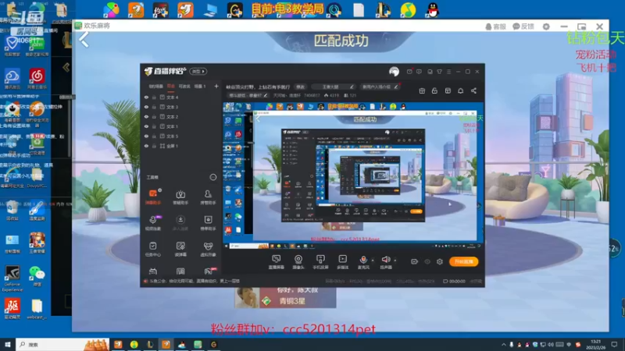Image resolution: width=625 pixels, height=351 pixels.
Task: Expand the microphone options arrow
Action: coord(373,260)
